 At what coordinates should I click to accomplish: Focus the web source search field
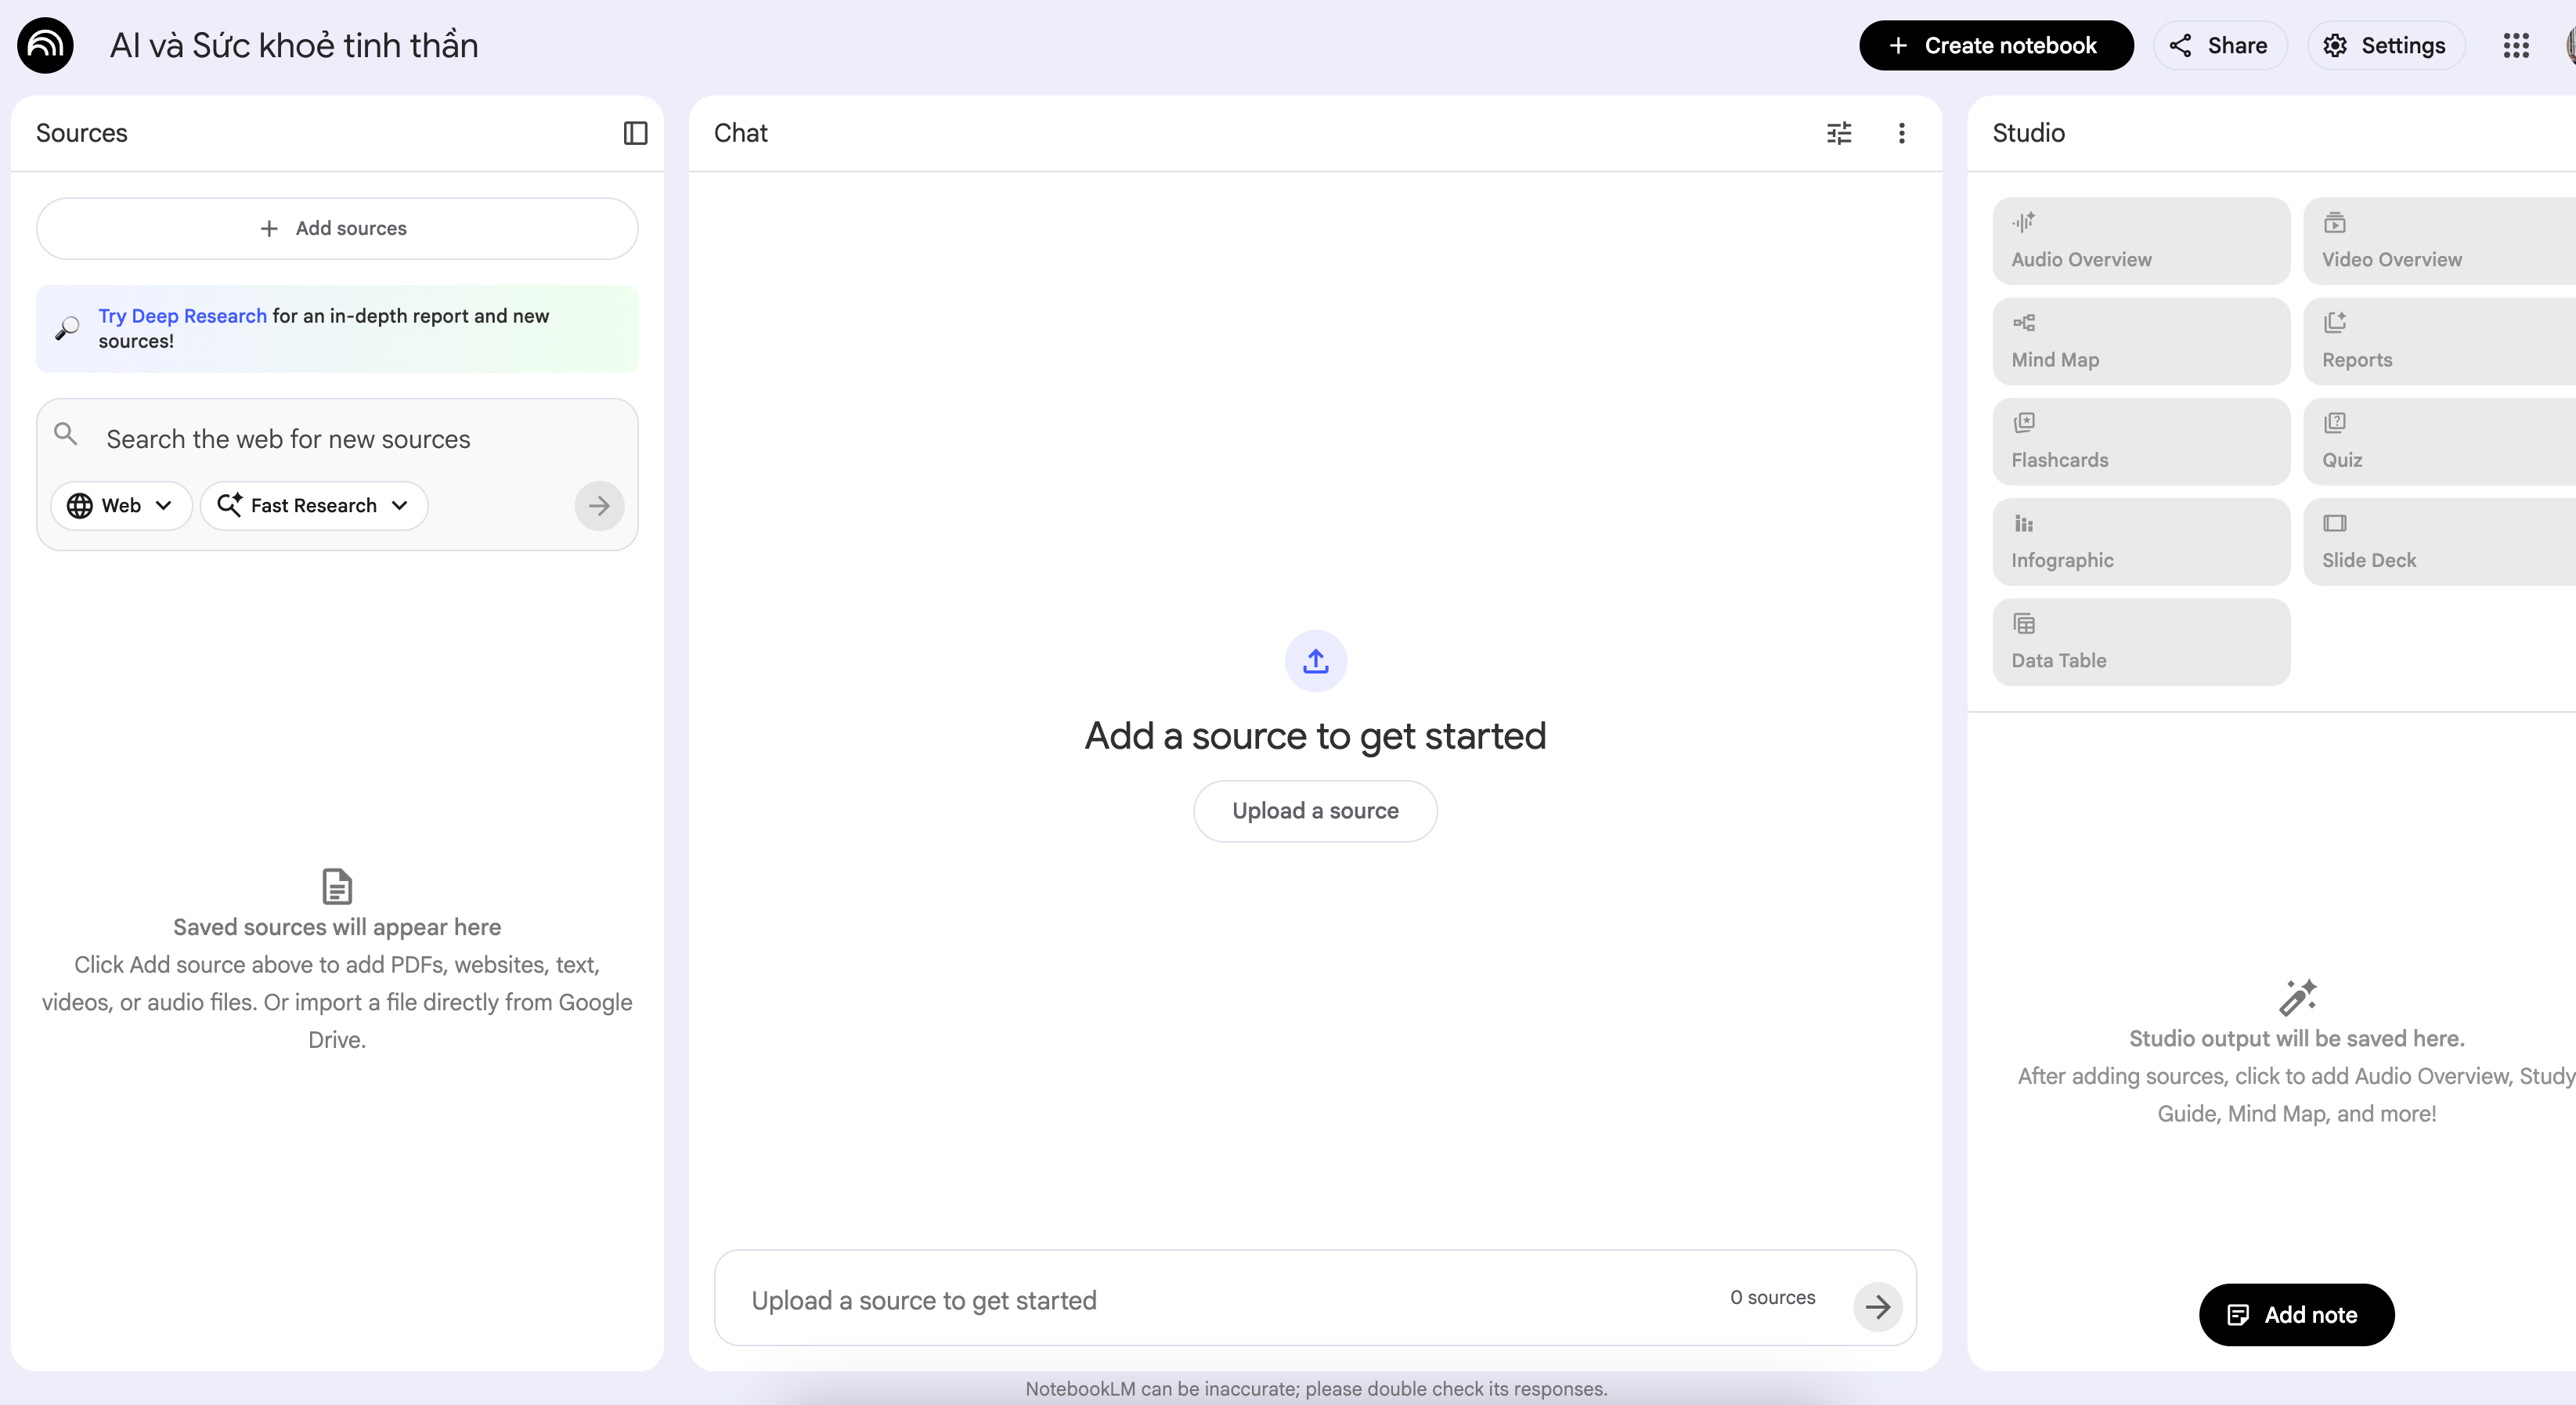click(340, 439)
